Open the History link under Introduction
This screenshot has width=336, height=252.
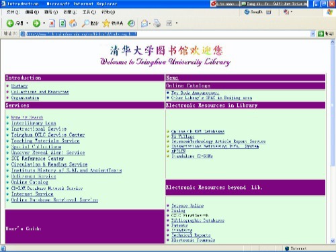click(19, 86)
